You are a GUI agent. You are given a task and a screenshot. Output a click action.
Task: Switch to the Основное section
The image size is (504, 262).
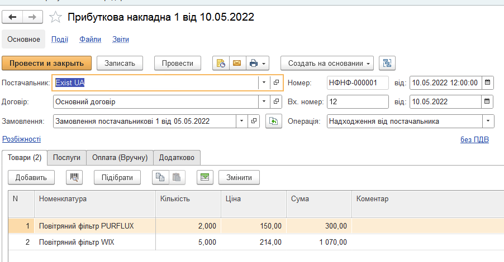[x=24, y=39]
